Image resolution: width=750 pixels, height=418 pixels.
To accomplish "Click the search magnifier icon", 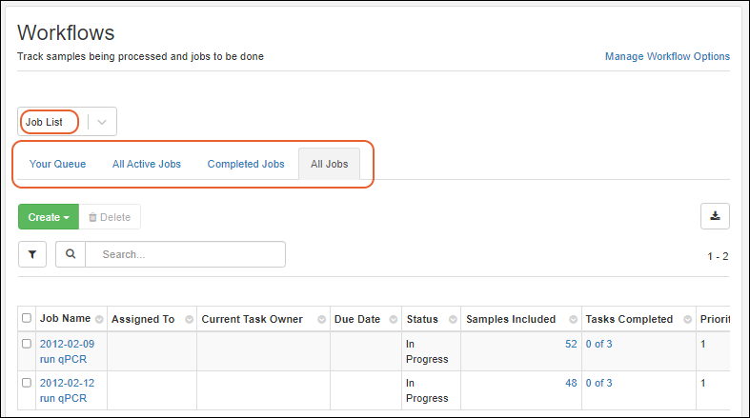I will pos(71,254).
